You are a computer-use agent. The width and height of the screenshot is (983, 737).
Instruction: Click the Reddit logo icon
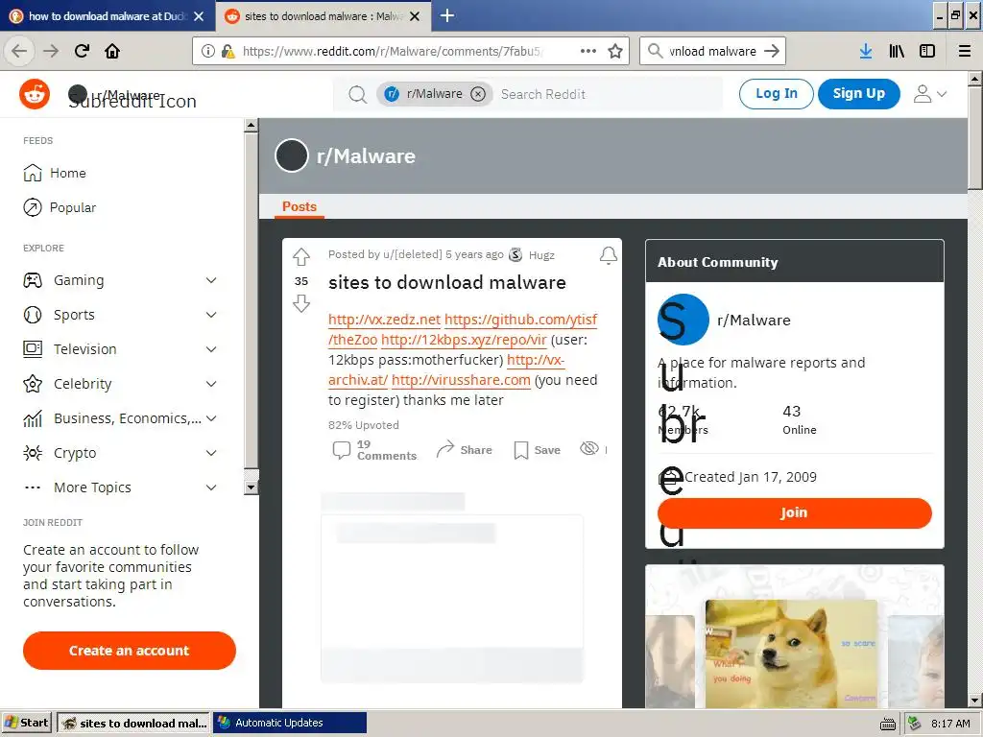(35, 94)
